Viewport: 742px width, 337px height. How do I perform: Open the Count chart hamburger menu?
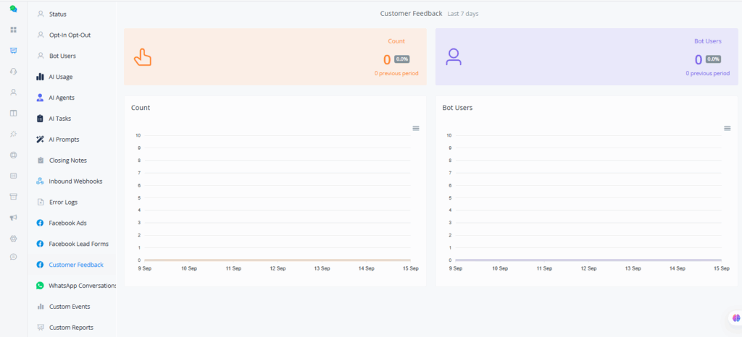[416, 128]
